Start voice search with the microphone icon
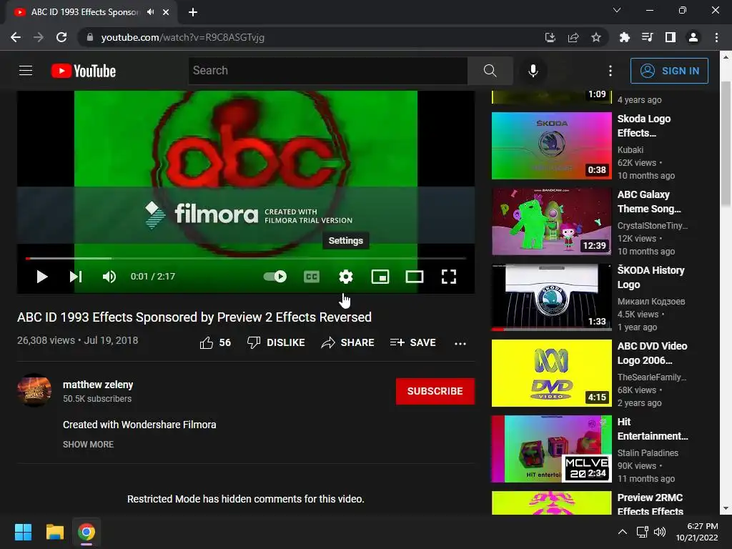The width and height of the screenshot is (732, 549). pos(533,71)
